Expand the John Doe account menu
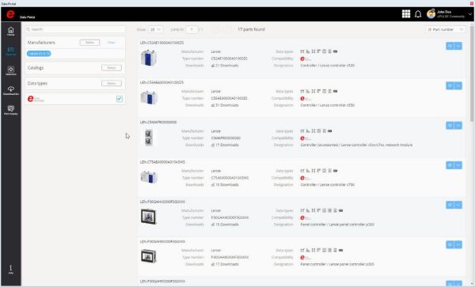This screenshot has height=287, width=475. tap(469, 14)
